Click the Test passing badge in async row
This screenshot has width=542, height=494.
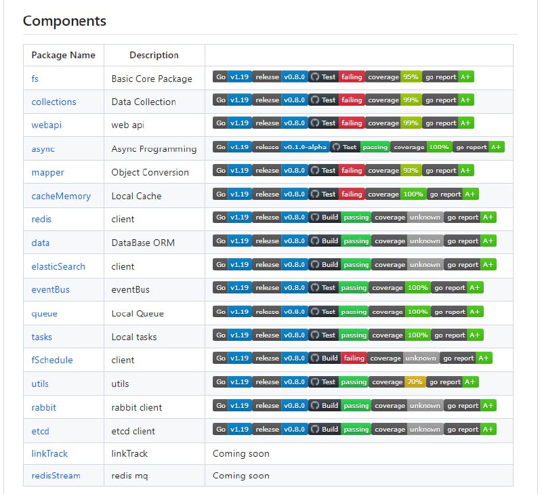[x=359, y=147]
